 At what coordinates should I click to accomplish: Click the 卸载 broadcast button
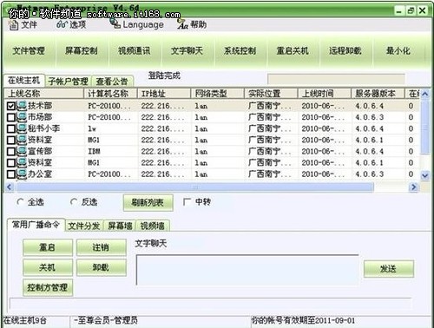click(x=102, y=267)
